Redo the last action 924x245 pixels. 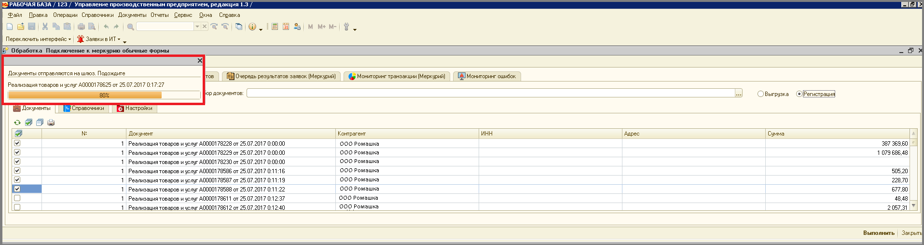tap(116, 27)
